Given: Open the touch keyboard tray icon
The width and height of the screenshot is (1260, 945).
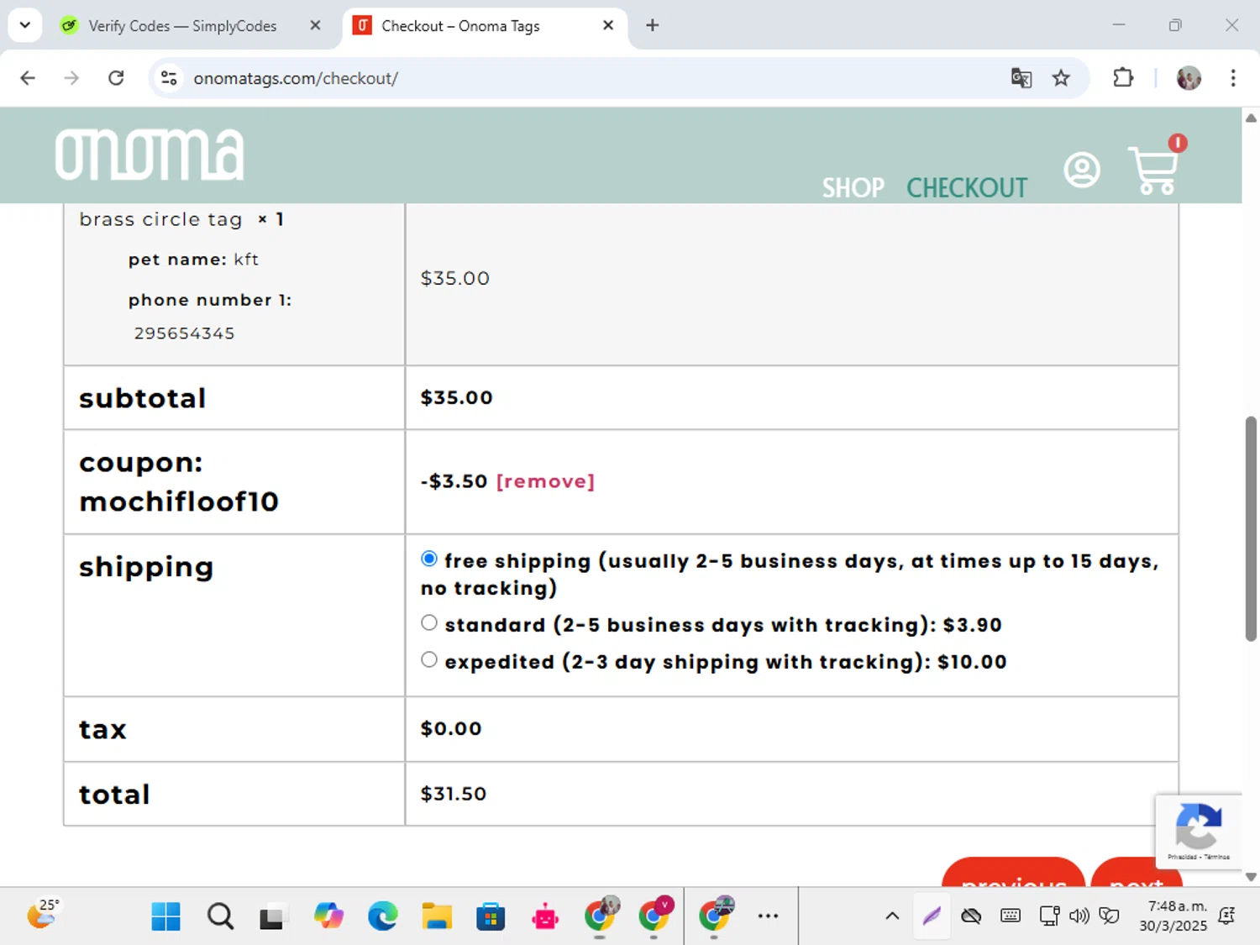Looking at the screenshot, I should click(1011, 916).
